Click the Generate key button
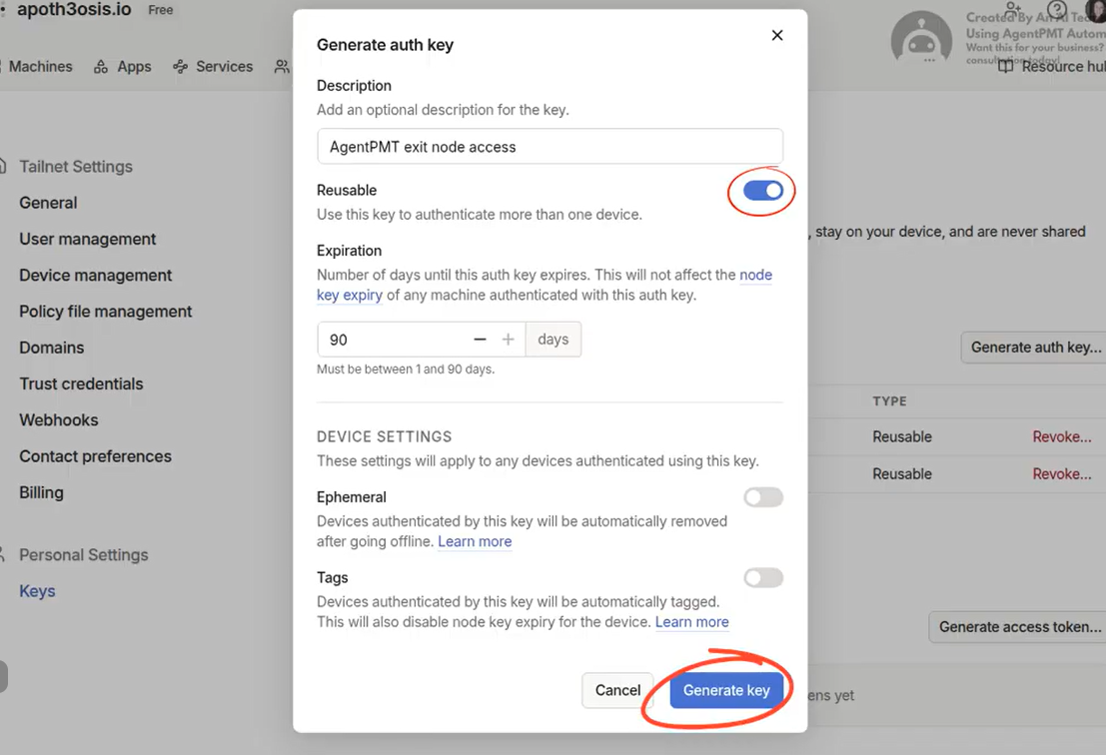 (x=726, y=690)
